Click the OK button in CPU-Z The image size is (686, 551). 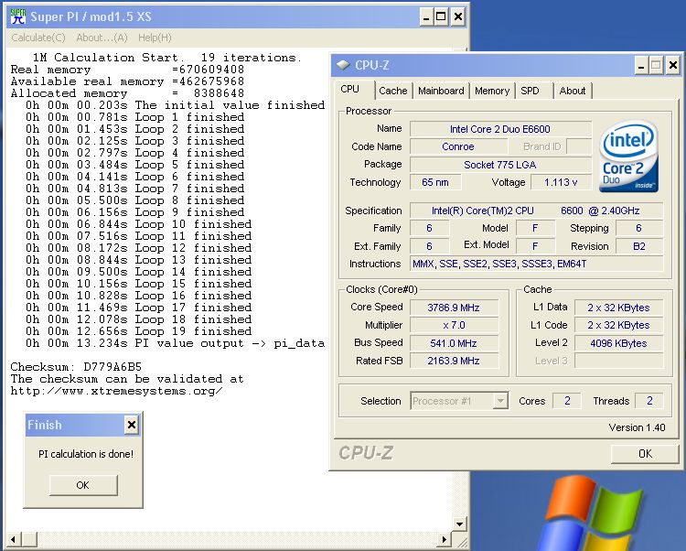pos(645,453)
